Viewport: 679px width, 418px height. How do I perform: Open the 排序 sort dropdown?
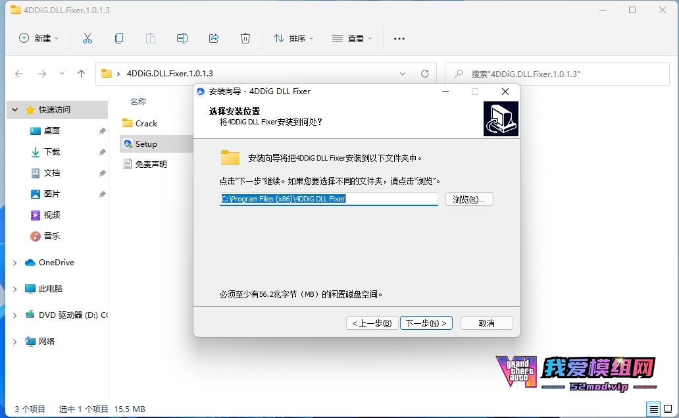pyautogui.click(x=293, y=39)
